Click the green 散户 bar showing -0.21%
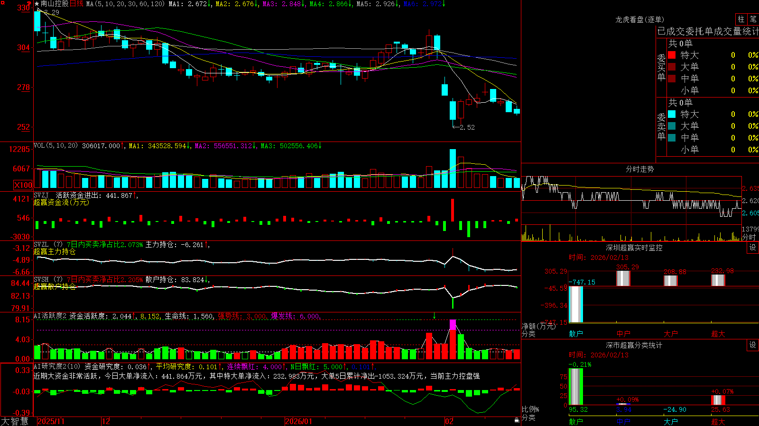 click(x=576, y=387)
